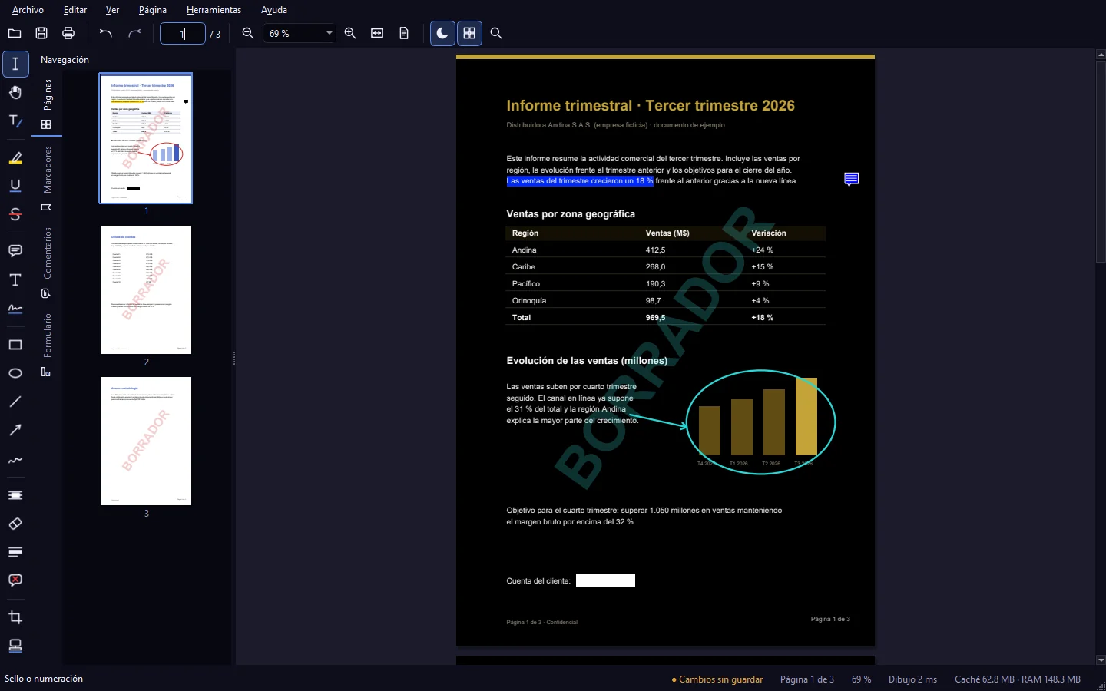This screenshot has width=1106, height=691.
Task: Select the ellipse shape tool
Action: 15,373
